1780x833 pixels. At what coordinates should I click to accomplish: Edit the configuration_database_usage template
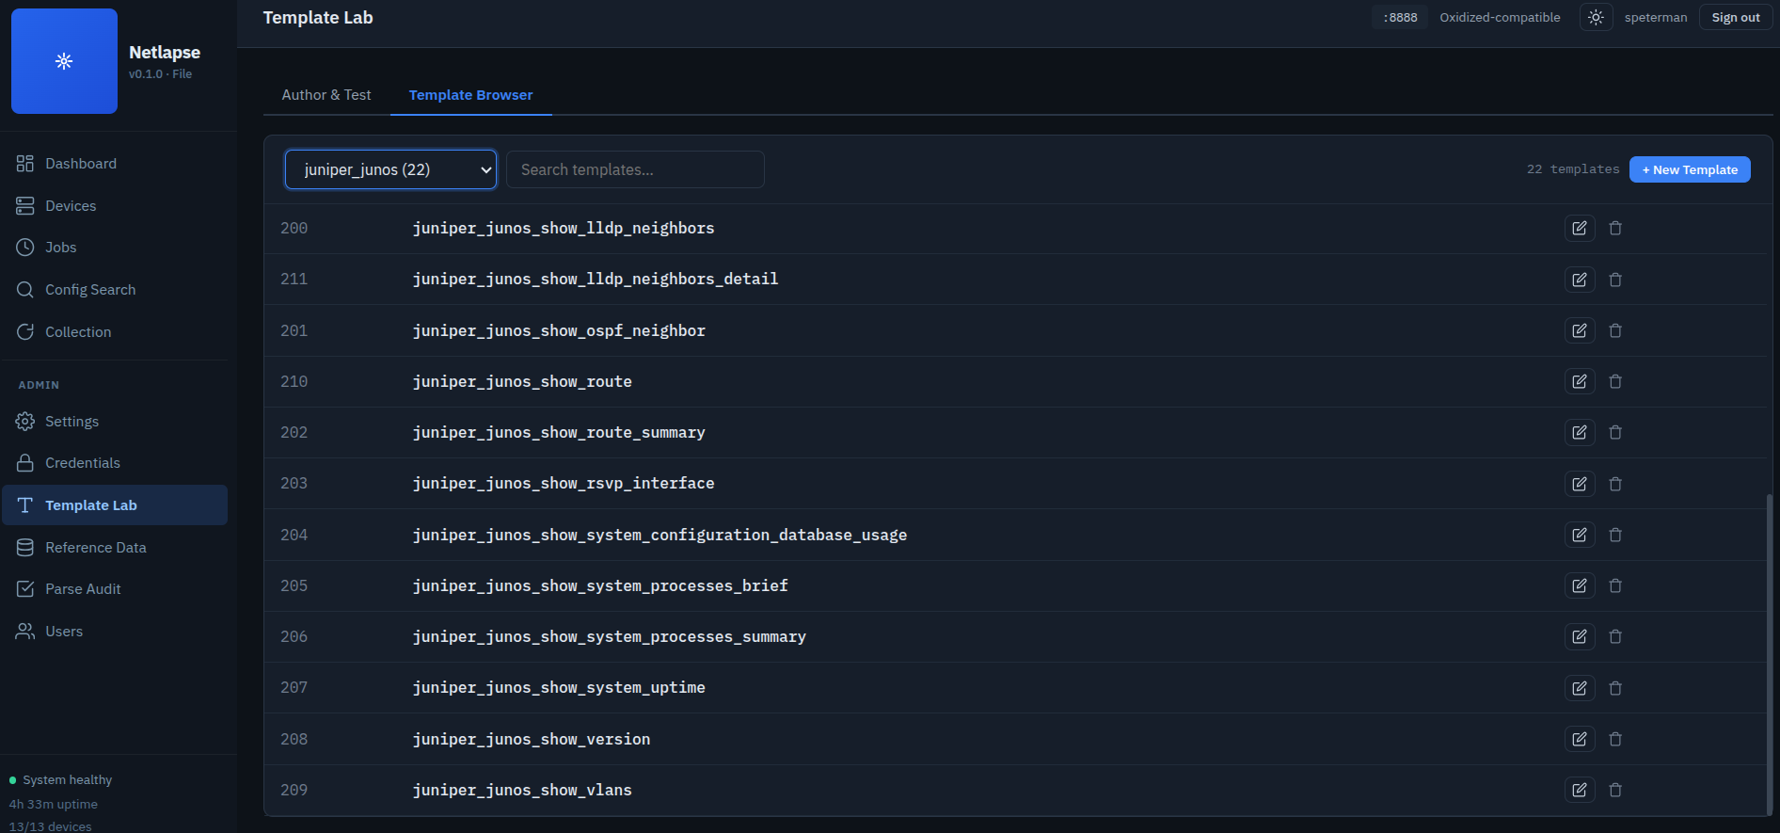point(1580,535)
